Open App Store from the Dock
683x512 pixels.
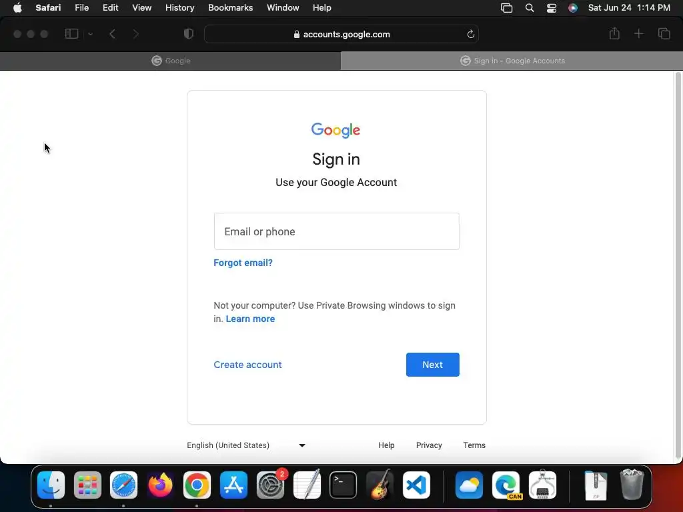click(x=233, y=485)
